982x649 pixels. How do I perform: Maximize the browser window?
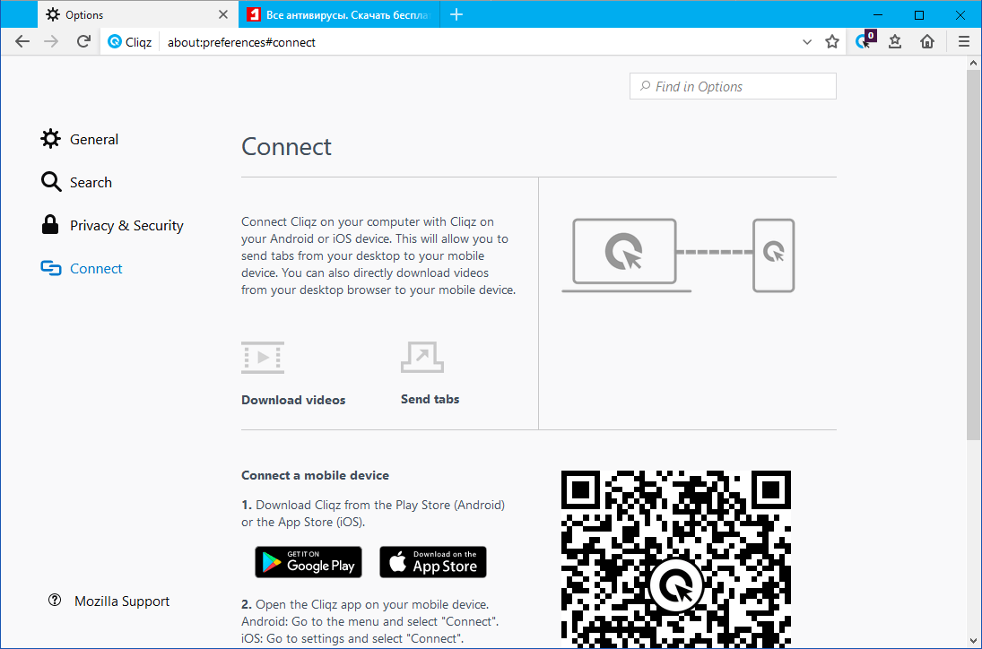918,14
